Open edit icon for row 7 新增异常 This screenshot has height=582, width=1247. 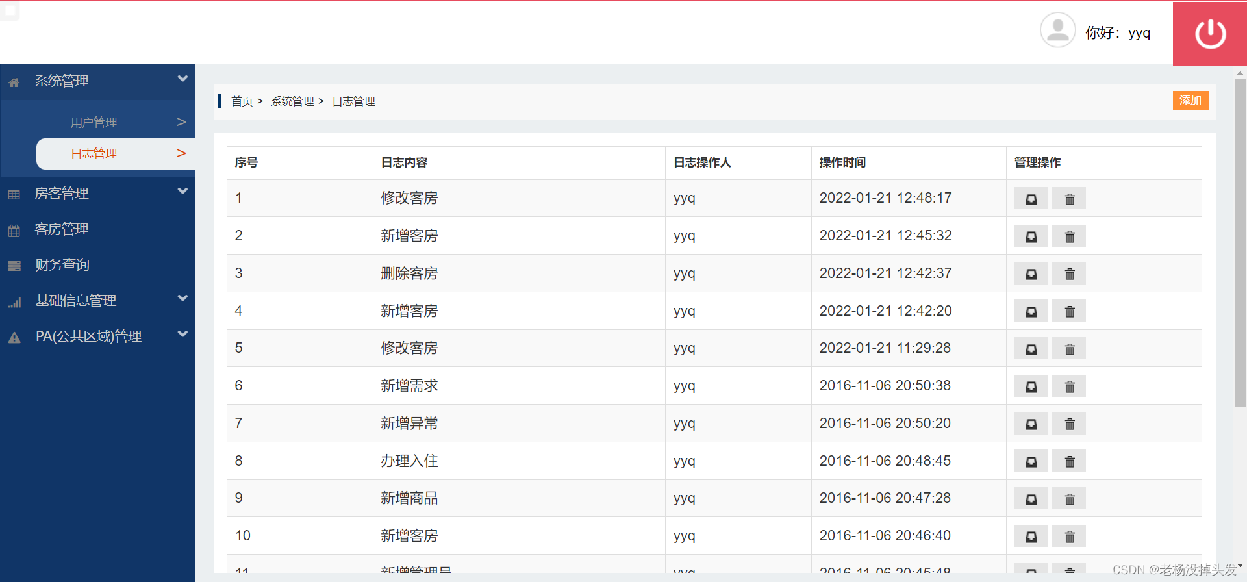(1031, 424)
